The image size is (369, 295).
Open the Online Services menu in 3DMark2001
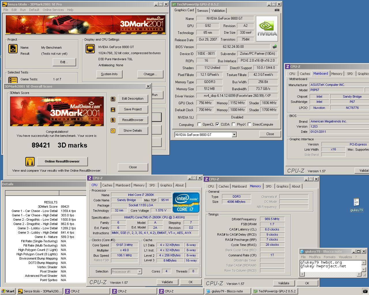coord(53,10)
